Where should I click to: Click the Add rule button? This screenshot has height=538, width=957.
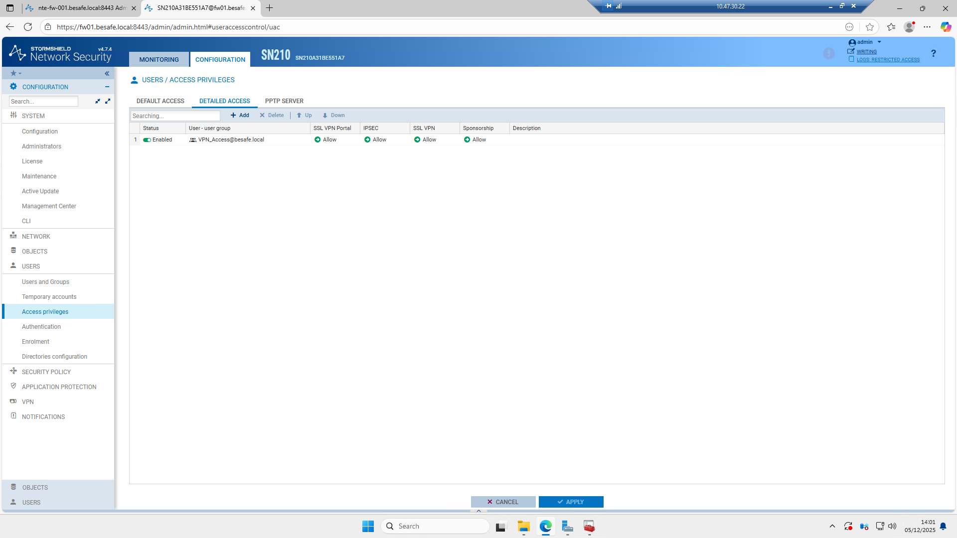click(240, 115)
